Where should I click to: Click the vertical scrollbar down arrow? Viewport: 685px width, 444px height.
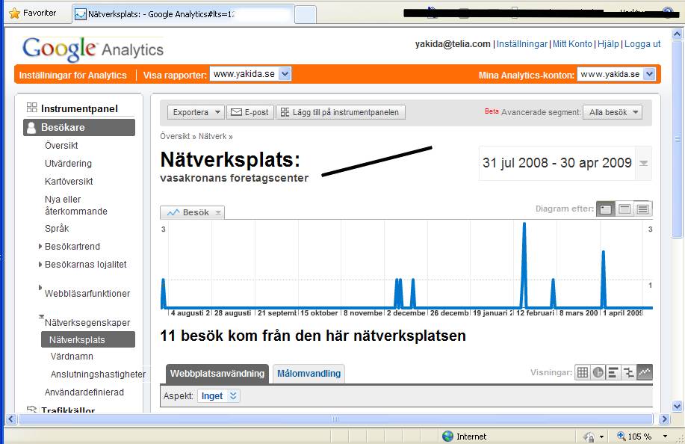677,406
